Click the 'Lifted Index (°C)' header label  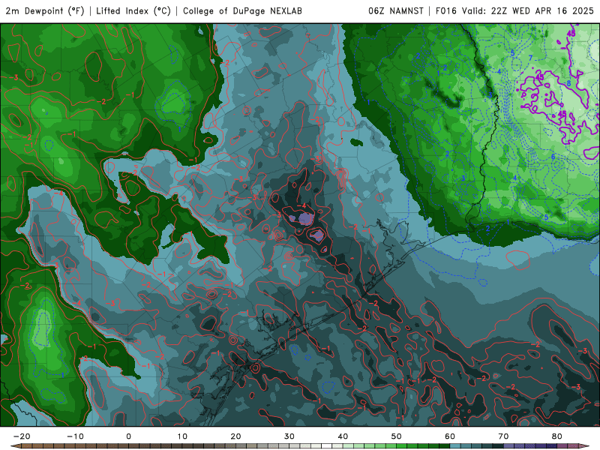pyautogui.click(x=133, y=10)
